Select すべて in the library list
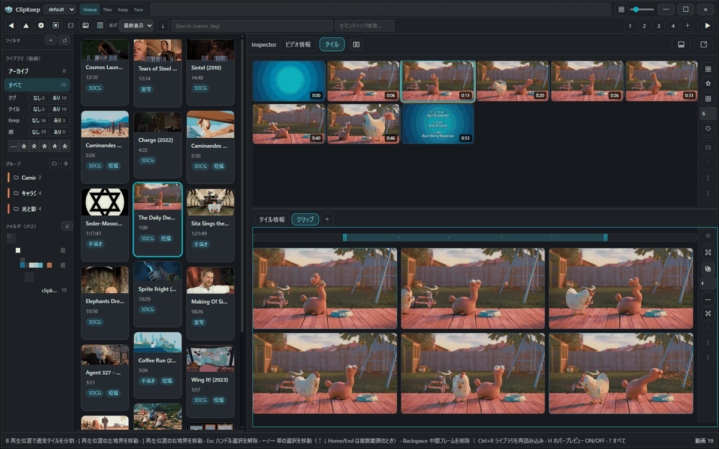Viewport: 719px width, 449px height. point(37,85)
